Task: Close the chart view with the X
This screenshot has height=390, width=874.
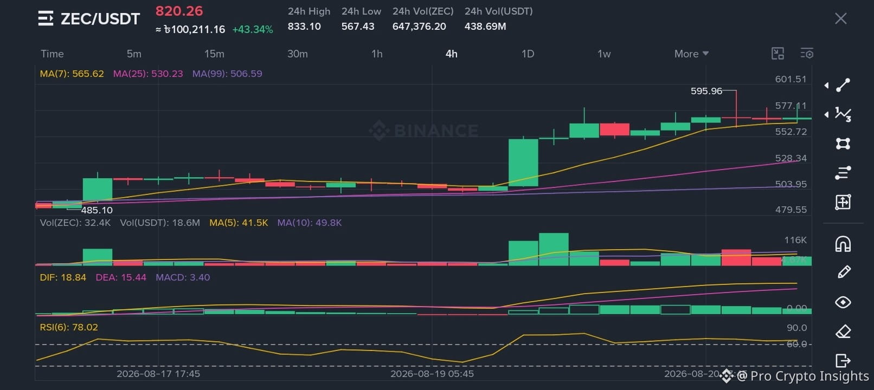Action: click(840, 18)
